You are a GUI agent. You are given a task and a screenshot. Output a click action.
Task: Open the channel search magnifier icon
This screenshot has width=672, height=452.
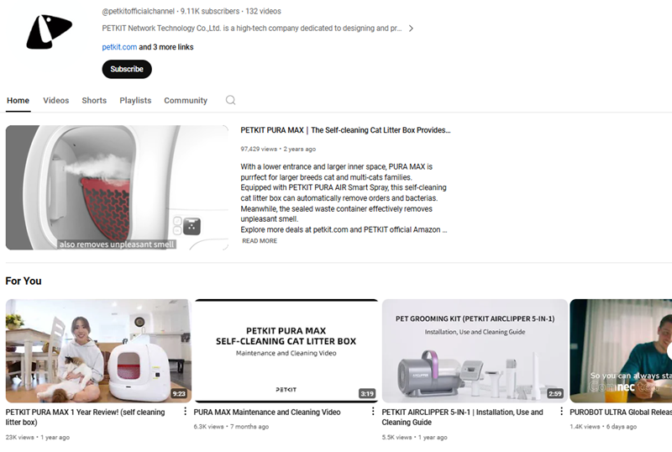click(x=230, y=100)
